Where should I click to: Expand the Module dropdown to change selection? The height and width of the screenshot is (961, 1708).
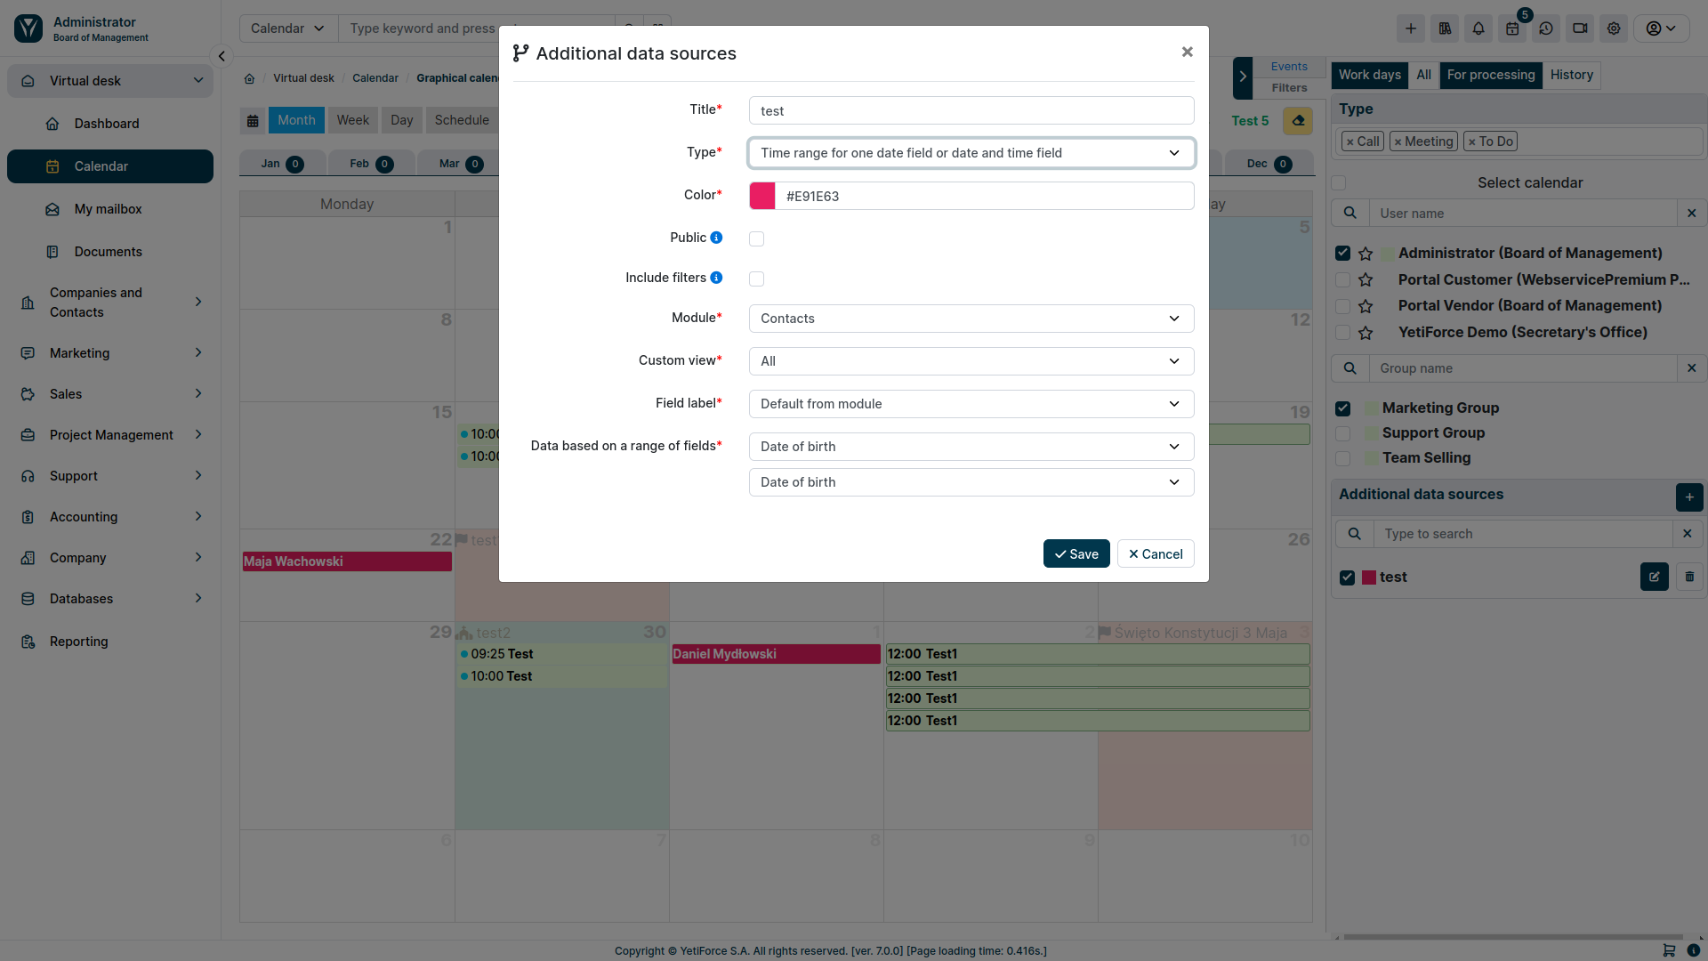coord(971,318)
